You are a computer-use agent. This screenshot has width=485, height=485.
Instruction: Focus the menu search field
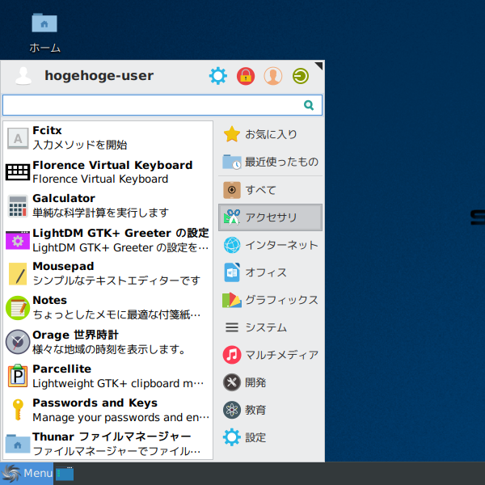click(x=162, y=105)
